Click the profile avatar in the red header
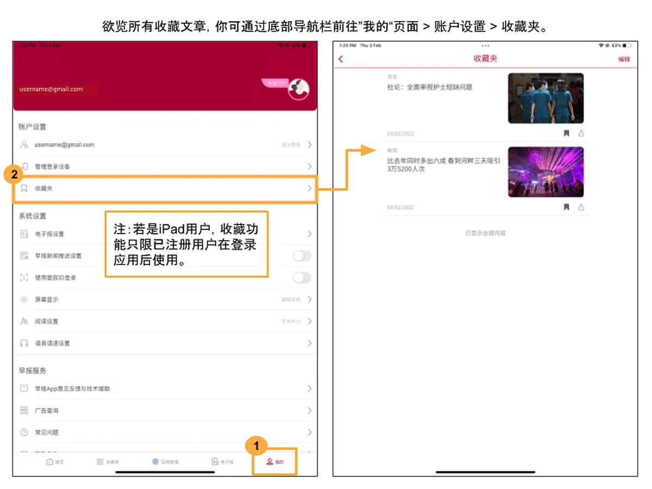652x489 pixels. [298, 90]
